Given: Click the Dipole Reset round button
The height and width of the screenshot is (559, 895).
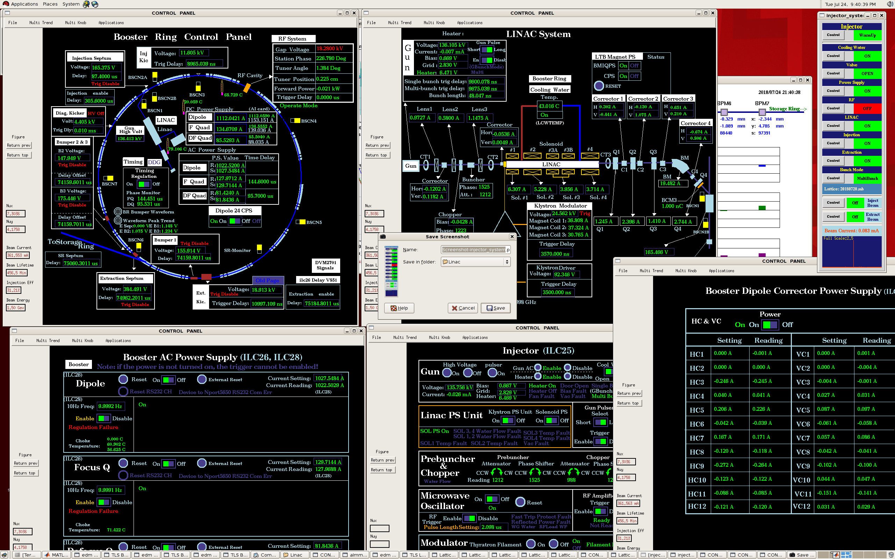Looking at the screenshot, I should 123,379.
